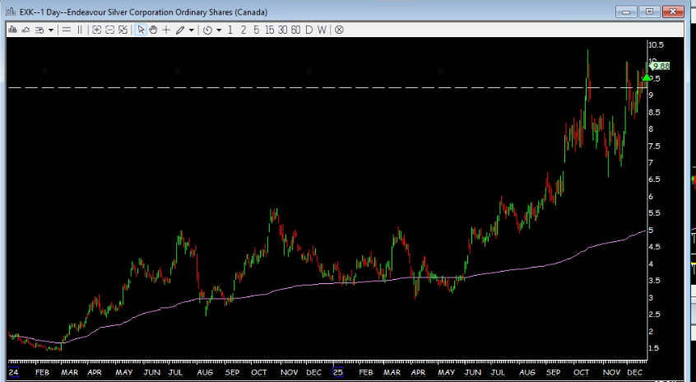Maximize the EXK chart window
Image resolution: width=696 pixels, height=382 pixels.
click(649, 12)
